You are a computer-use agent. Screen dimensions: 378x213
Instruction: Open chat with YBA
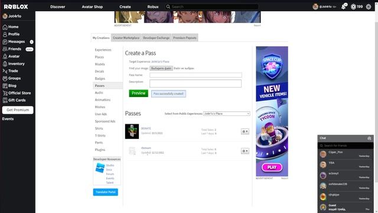pyautogui.click(x=346, y=164)
